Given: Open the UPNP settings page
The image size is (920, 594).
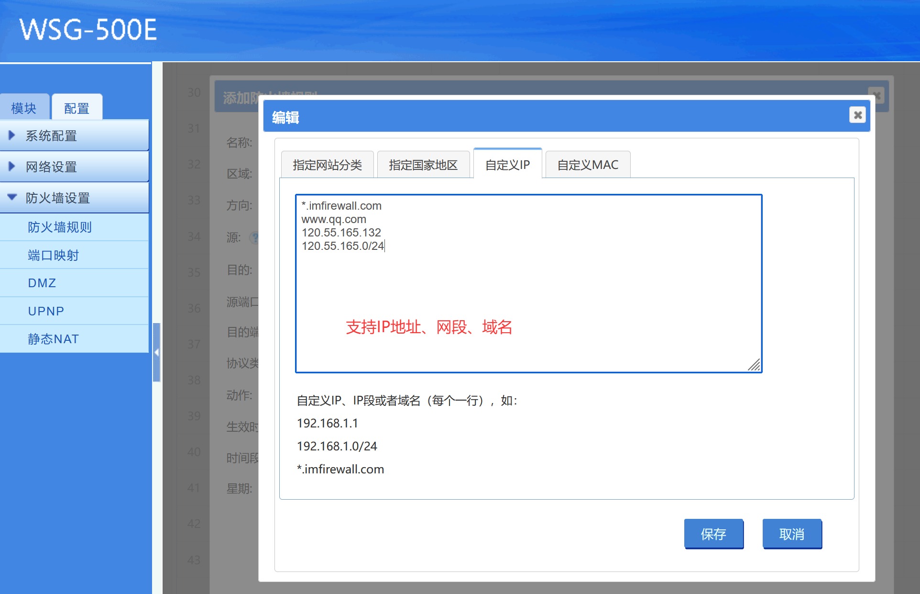Looking at the screenshot, I should (46, 311).
